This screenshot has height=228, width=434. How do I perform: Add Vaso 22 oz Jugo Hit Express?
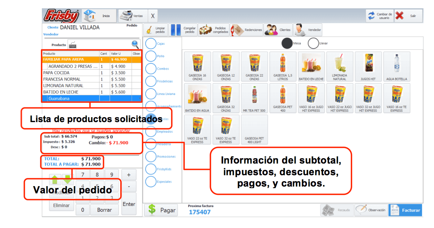click(340, 98)
